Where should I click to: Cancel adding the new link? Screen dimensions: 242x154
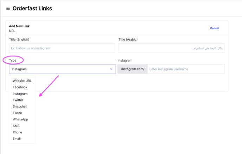pos(215,28)
